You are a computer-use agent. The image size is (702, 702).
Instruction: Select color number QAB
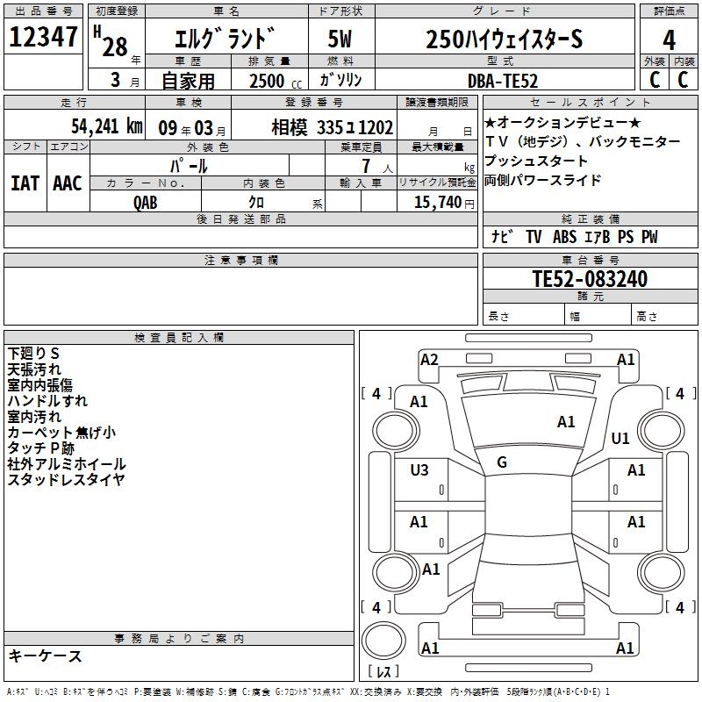coord(146,203)
